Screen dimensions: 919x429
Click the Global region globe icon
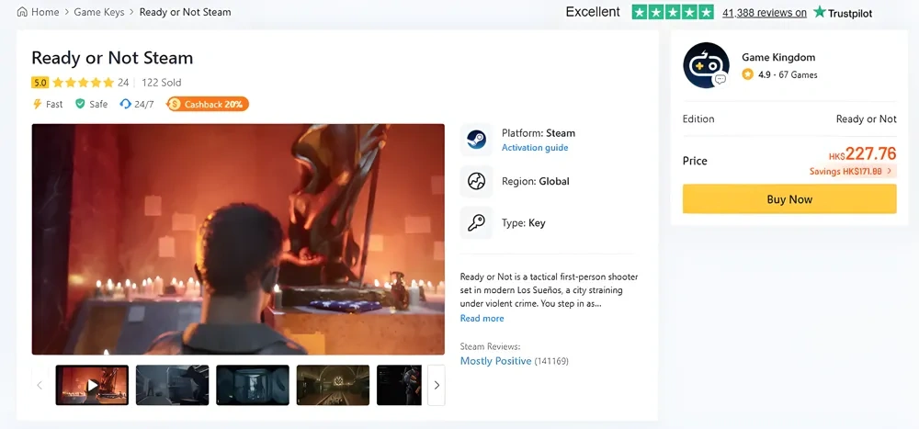476,181
